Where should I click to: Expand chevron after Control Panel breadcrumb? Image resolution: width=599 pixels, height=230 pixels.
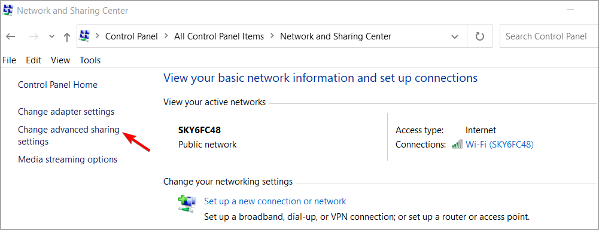166,36
